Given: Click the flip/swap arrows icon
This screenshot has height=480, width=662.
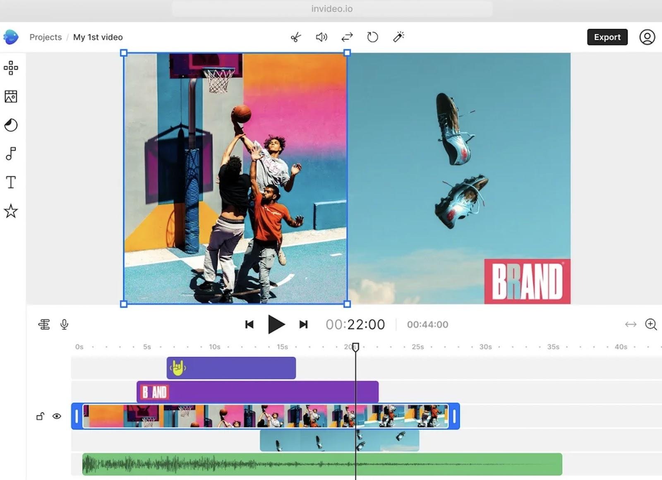Looking at the screenshot, I should click(347, 37).
